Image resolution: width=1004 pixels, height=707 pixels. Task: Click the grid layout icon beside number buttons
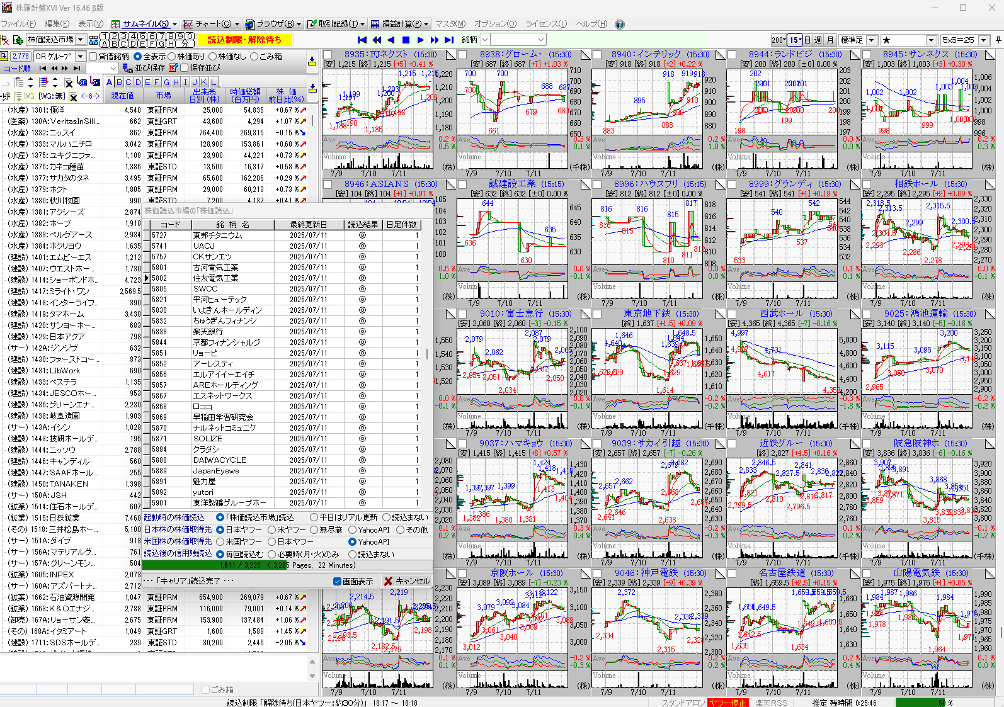[x=93, y=40]
